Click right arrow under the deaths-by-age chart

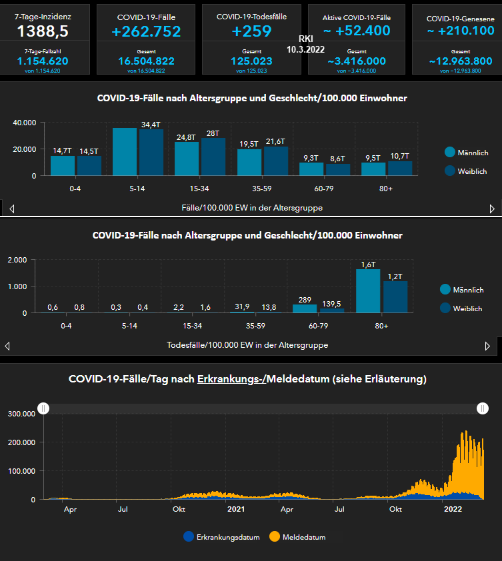tap(488, 346)
